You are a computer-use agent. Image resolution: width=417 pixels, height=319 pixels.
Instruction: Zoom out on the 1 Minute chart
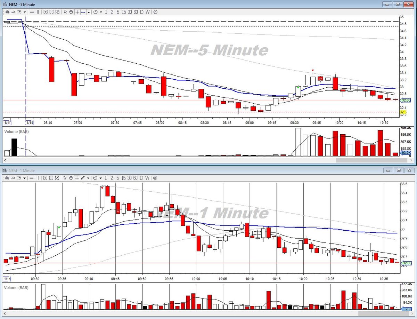51,178
